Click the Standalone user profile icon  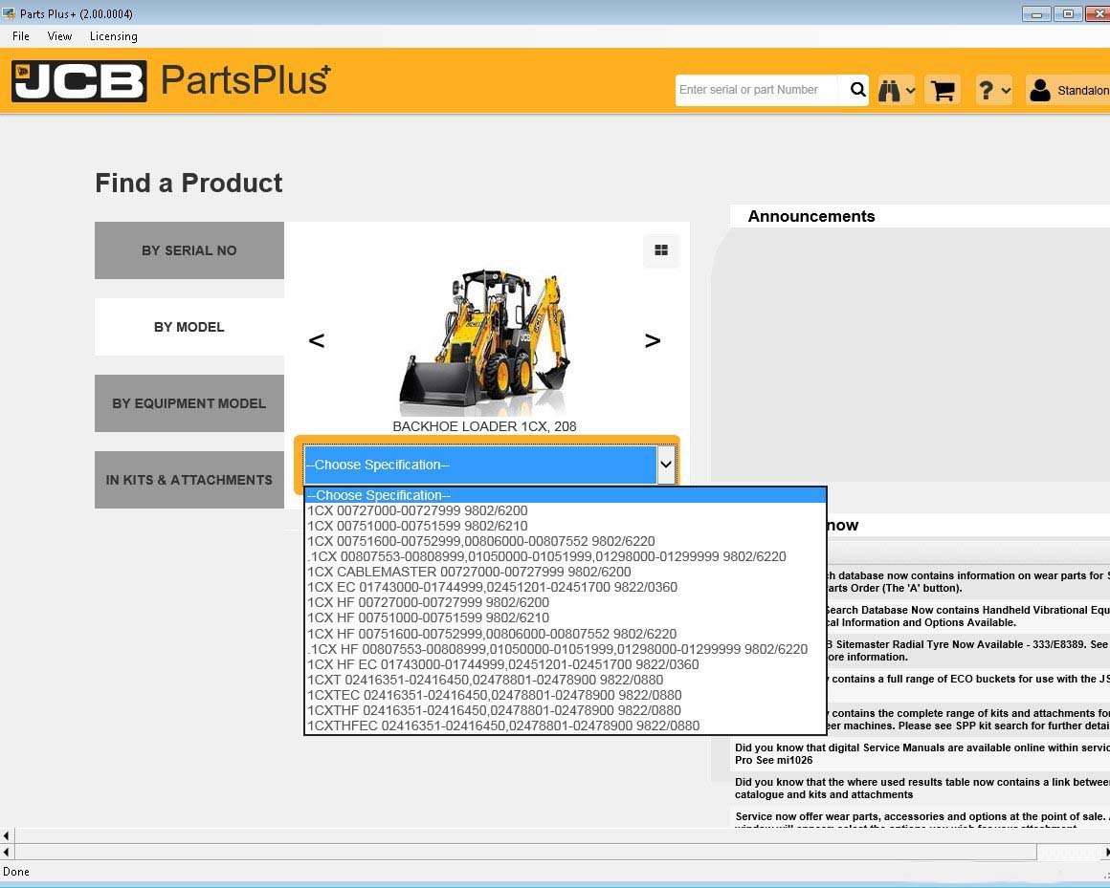[x=1040, y=91]
